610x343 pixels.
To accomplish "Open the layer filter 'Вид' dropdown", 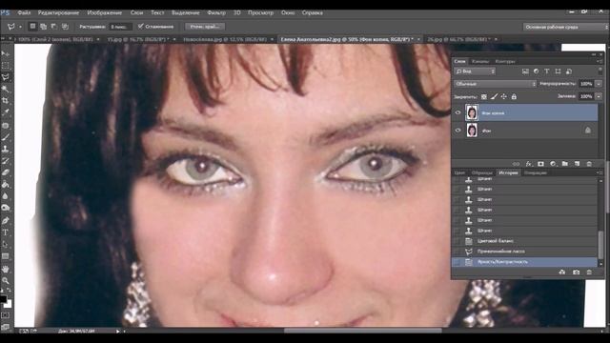I will pyautogui.click(x=475, y=71).
